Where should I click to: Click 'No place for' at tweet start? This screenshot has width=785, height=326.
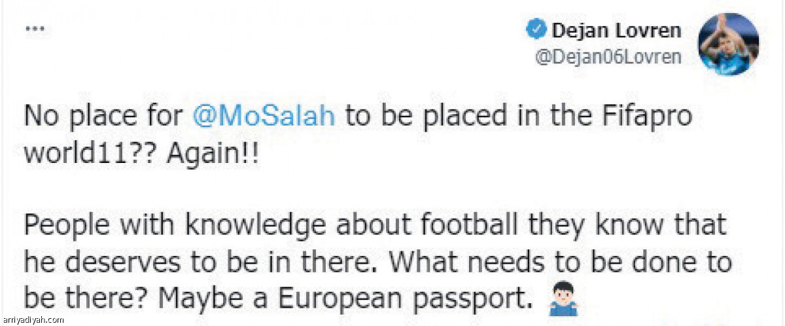(105, 117)
